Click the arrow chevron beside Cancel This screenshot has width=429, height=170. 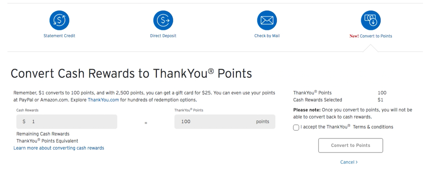356,162
